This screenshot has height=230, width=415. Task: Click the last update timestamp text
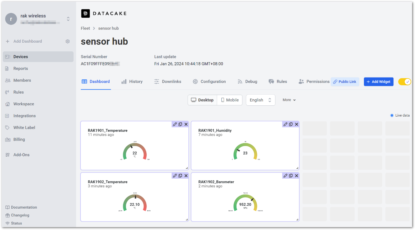[x=189, y=64]
